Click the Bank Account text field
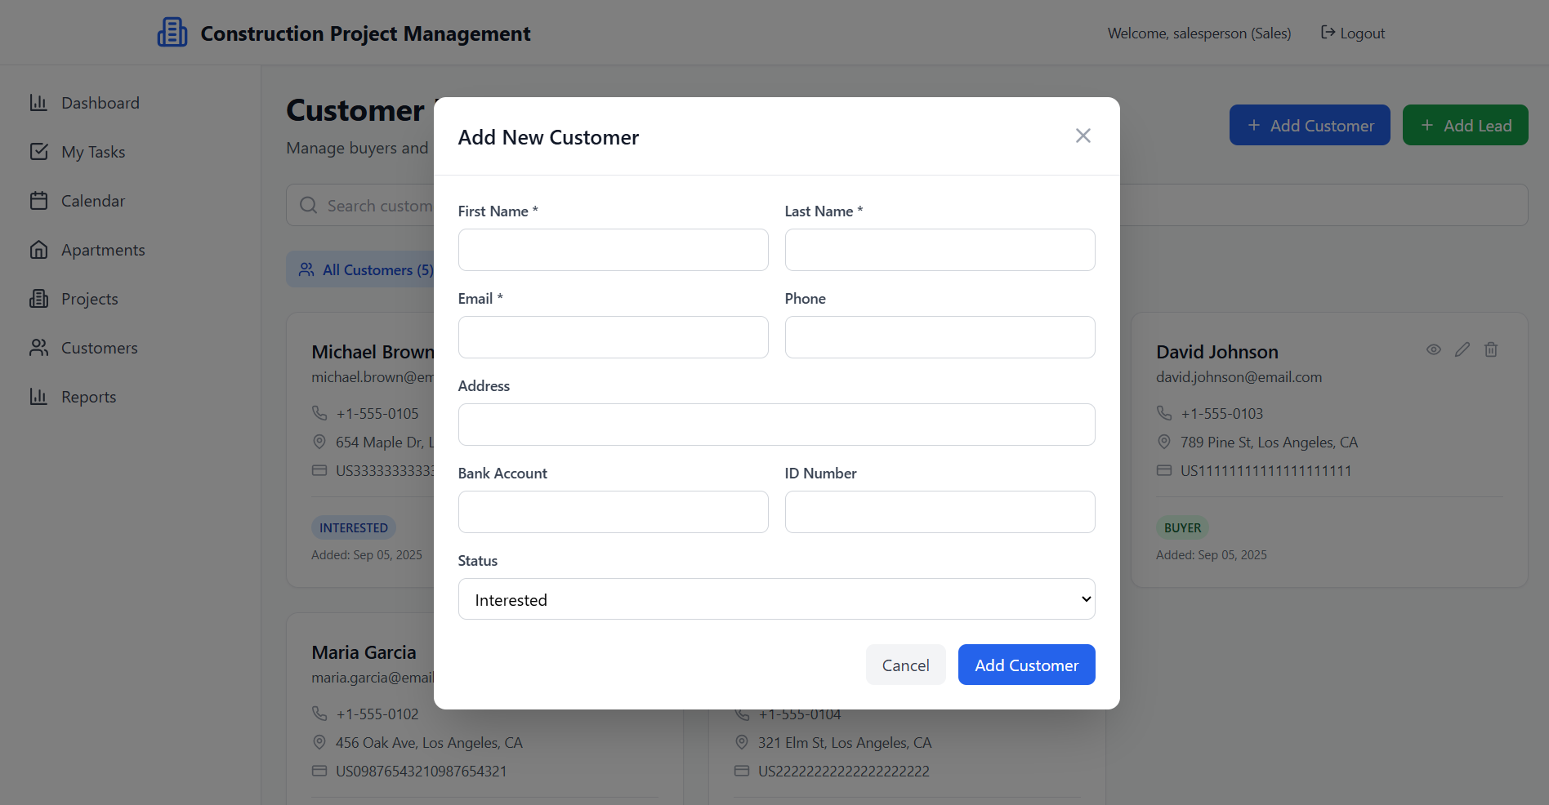 click(x=613, y=512)
